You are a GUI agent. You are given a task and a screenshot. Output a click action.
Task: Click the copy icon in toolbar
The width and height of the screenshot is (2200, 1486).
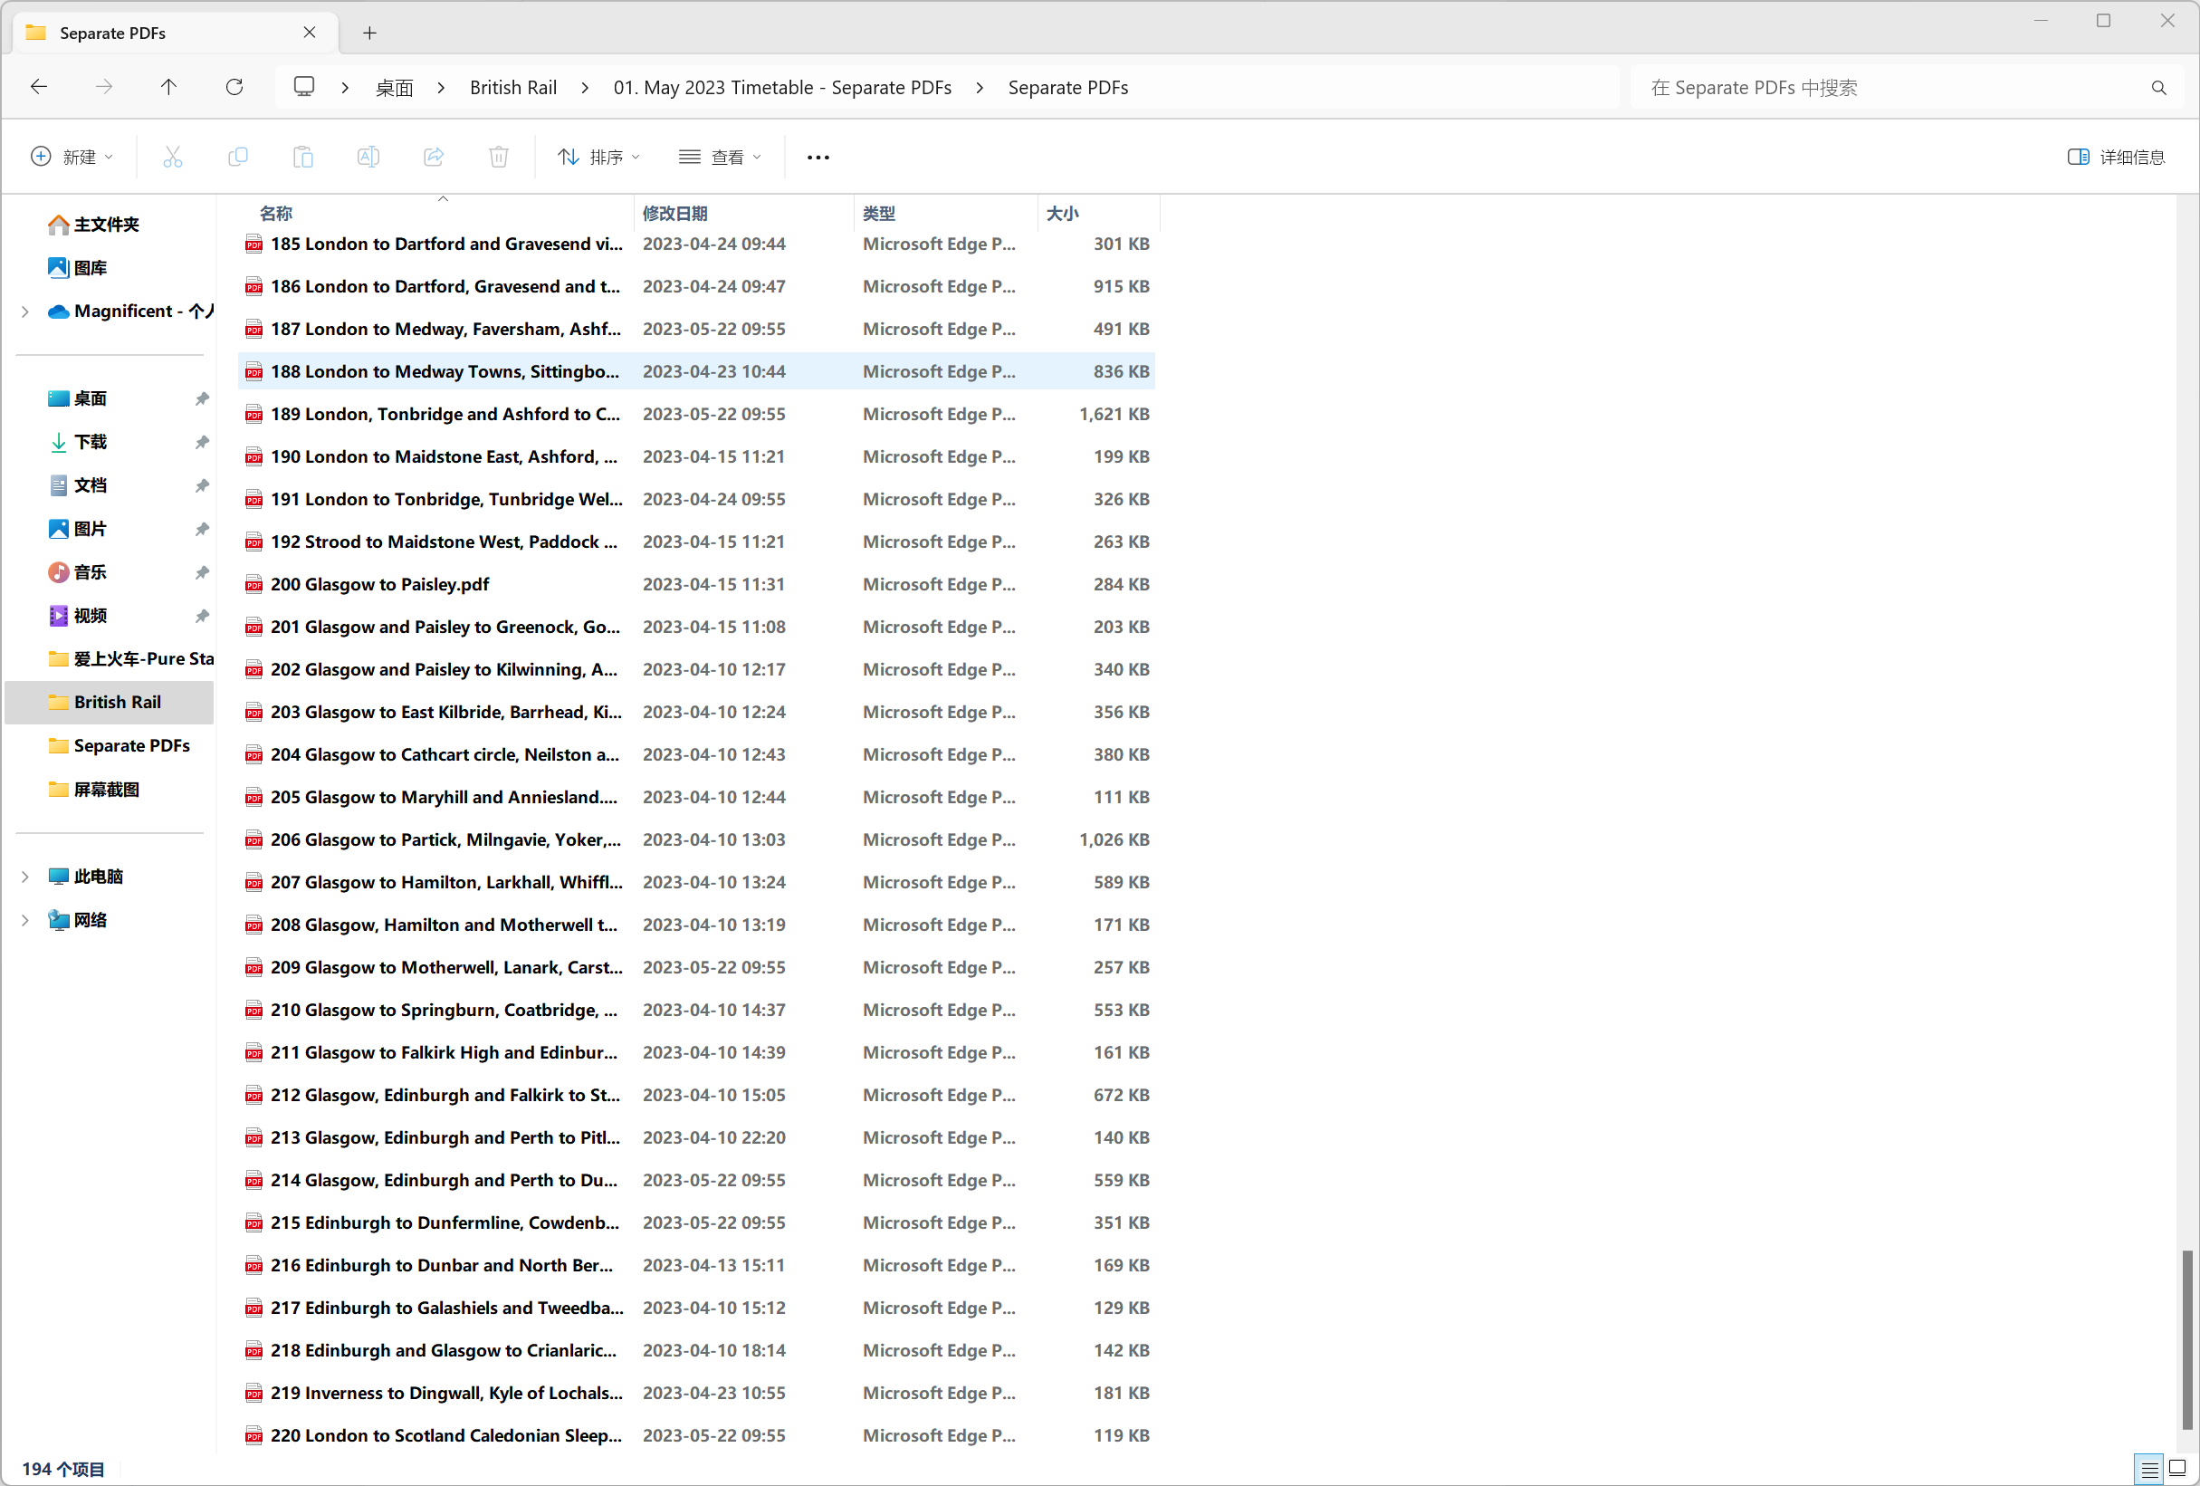pos(241,156)
